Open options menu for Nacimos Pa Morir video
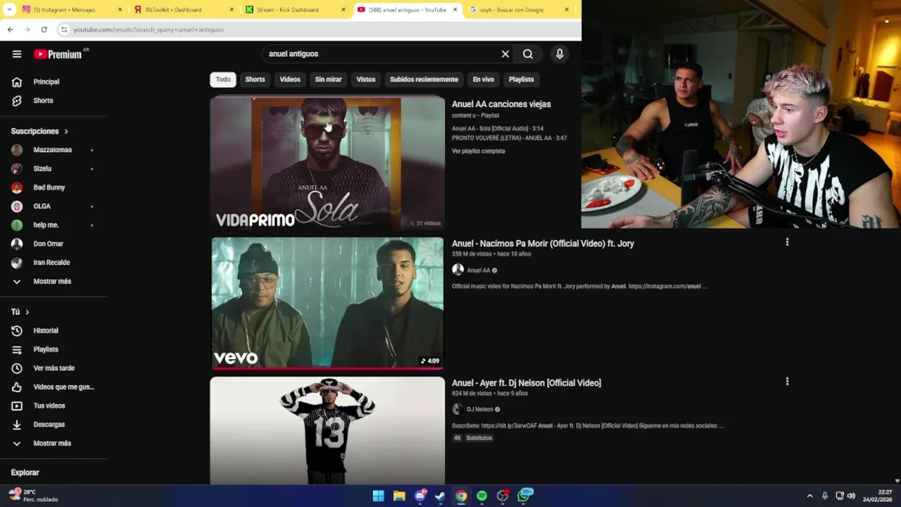 click(x=787, y=242)
